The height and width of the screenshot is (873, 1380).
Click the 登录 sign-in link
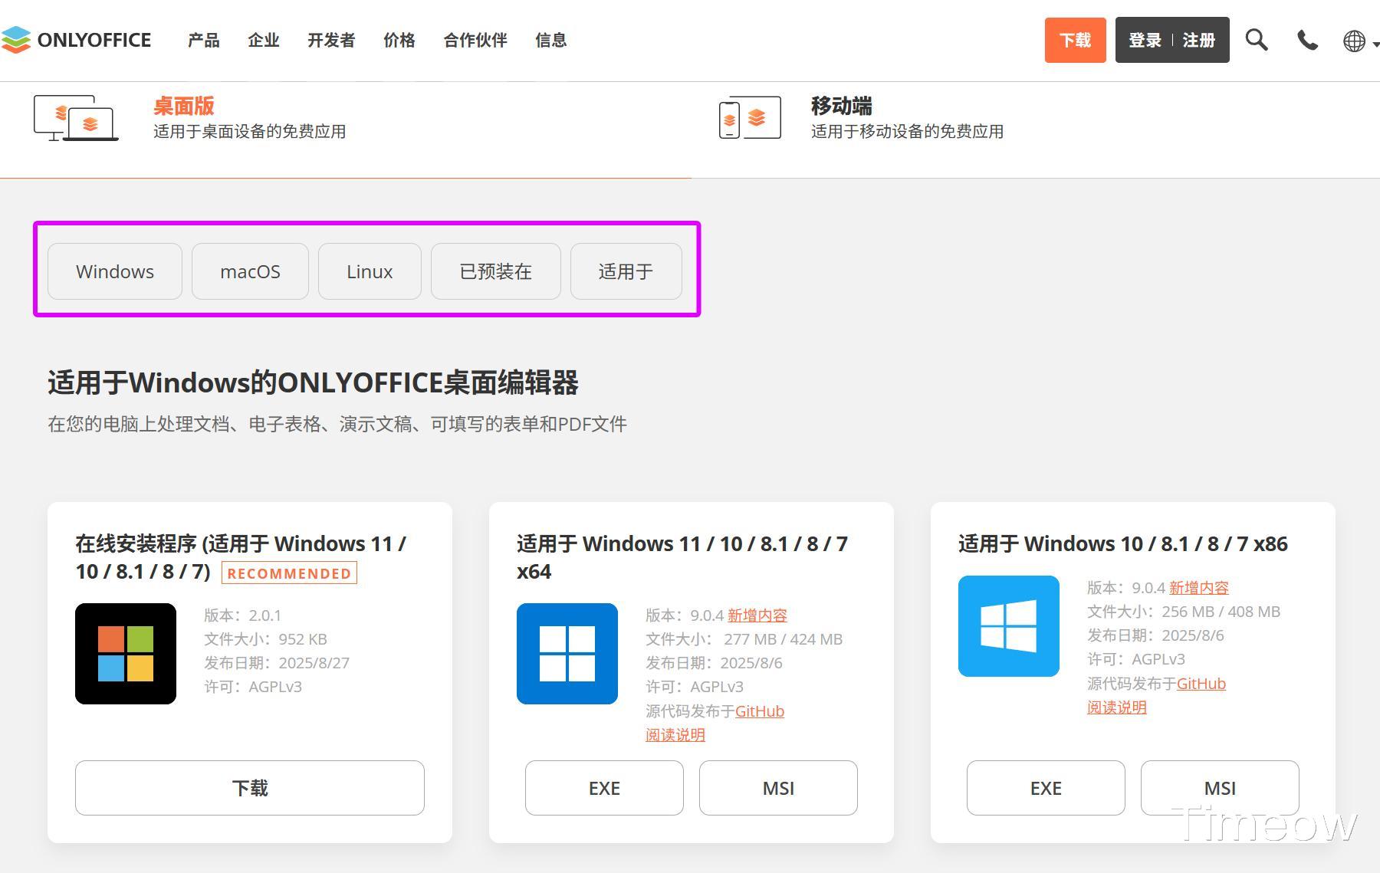click(x=1145, y=40)
